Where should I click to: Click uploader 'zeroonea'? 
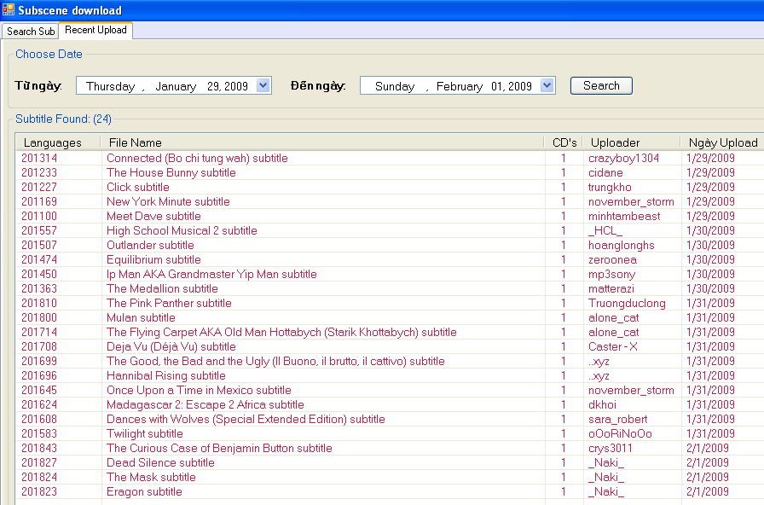point(612,260)
